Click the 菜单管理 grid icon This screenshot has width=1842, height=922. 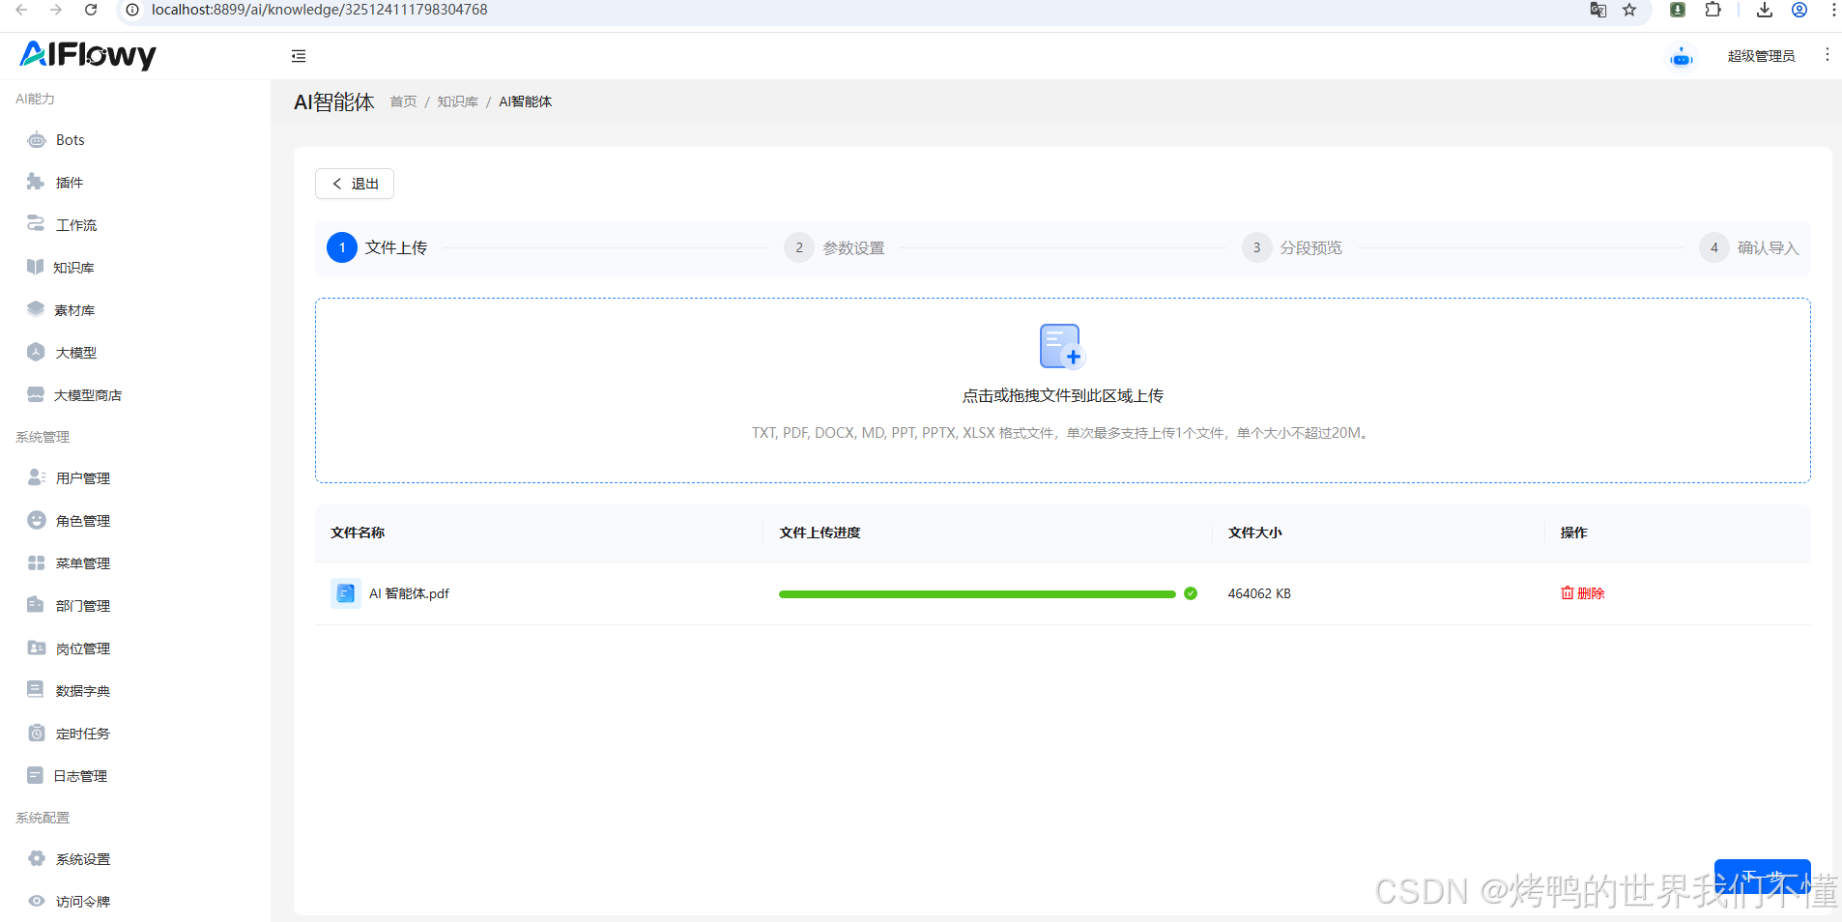[x=37, y=562]
